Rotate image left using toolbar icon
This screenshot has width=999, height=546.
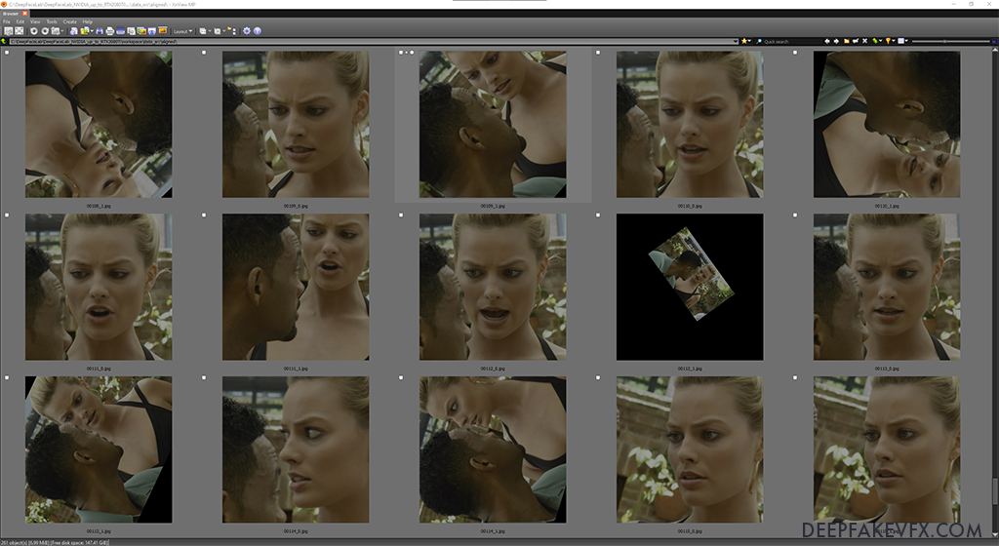34,30
